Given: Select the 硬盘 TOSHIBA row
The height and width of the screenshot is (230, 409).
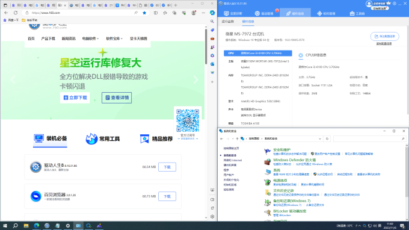Looking at the screenshot, I should 257,123.
